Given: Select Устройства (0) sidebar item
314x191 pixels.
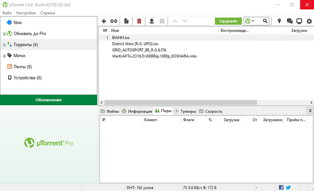Looking at the screenshot, I should (28, 78).
